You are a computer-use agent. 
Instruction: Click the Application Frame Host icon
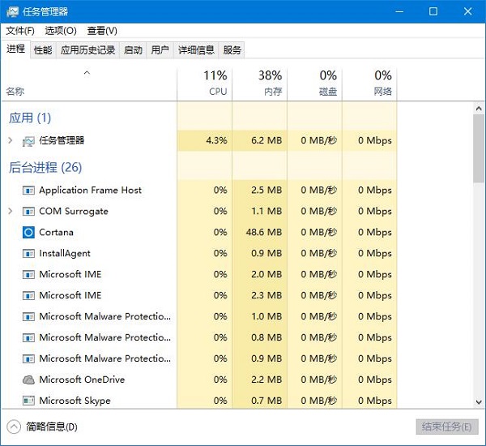pyautogui.click(x=28, y=190)
